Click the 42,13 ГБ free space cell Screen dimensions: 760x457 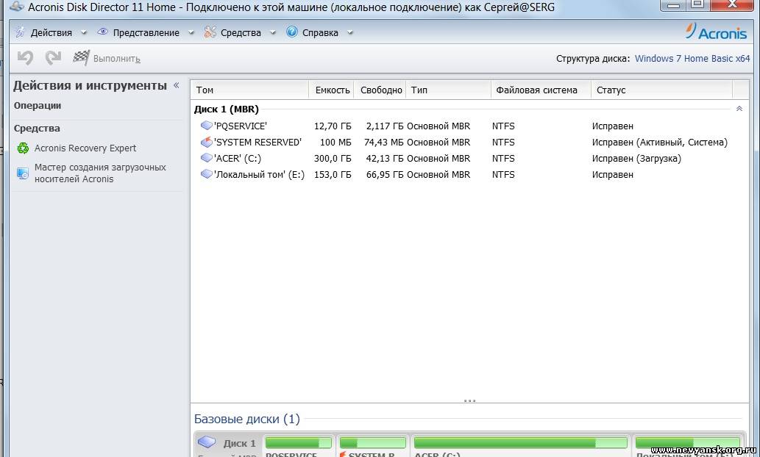[384, 158]
